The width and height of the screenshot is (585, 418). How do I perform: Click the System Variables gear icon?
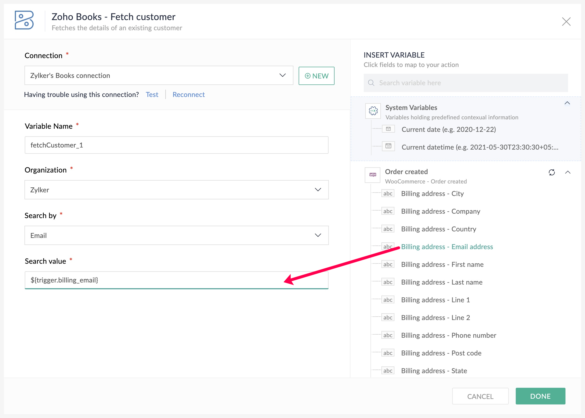point(373,111)
